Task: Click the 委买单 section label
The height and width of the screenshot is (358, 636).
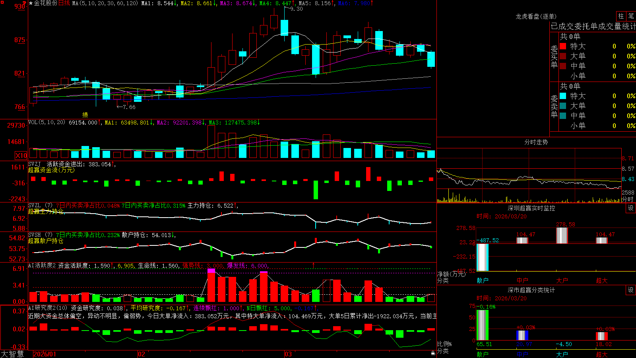Action: (x=554, y=56)
